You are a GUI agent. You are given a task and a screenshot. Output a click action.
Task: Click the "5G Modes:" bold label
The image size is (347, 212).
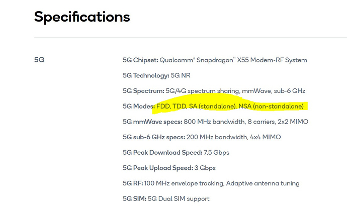139,107
